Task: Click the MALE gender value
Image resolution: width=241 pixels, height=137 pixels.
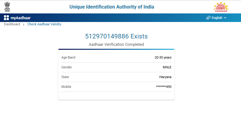Action: pos(167,67)
